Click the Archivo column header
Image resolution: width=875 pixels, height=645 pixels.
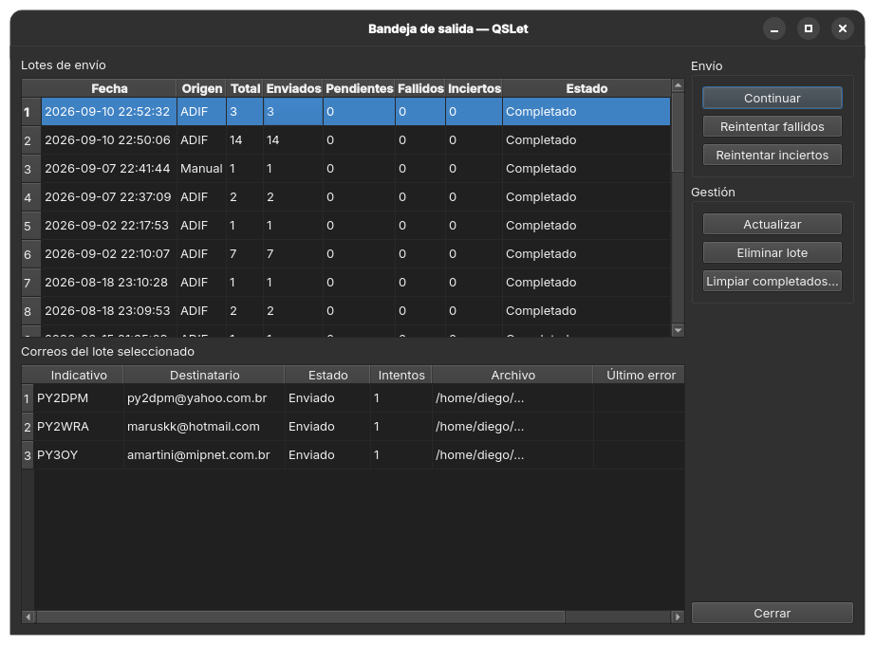pos(512,375)
